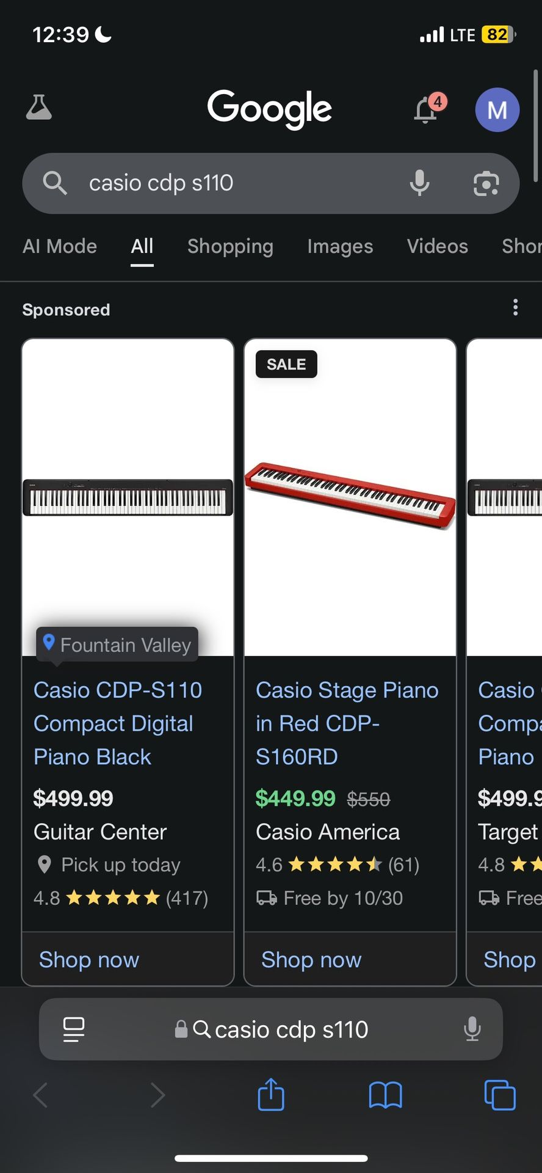The image size is (542, 1173).
Task: Tap the Fountain Valley location pill
Action: [x=117, y=644]
